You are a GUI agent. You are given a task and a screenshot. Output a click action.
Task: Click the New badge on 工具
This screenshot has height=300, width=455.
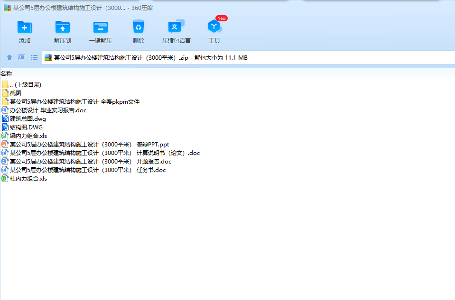pyautogui.click(x=222, y=18)
